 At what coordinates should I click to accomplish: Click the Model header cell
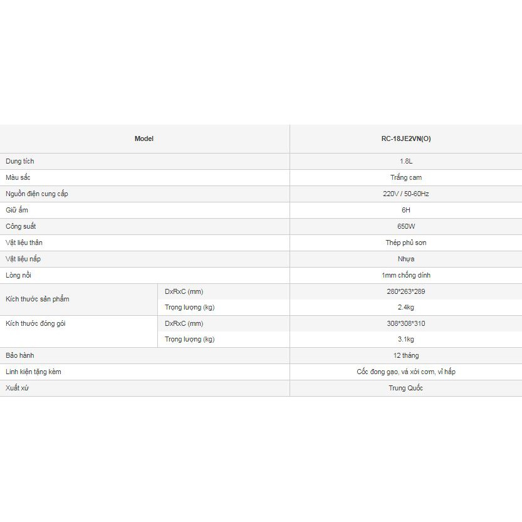tap(144, 139)
